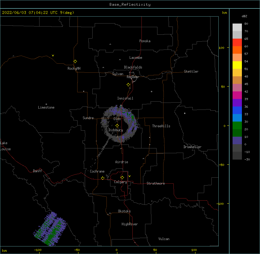Screen dimensions: 260x254
Task: Click the Drumheller label
Action: [192, 147]
